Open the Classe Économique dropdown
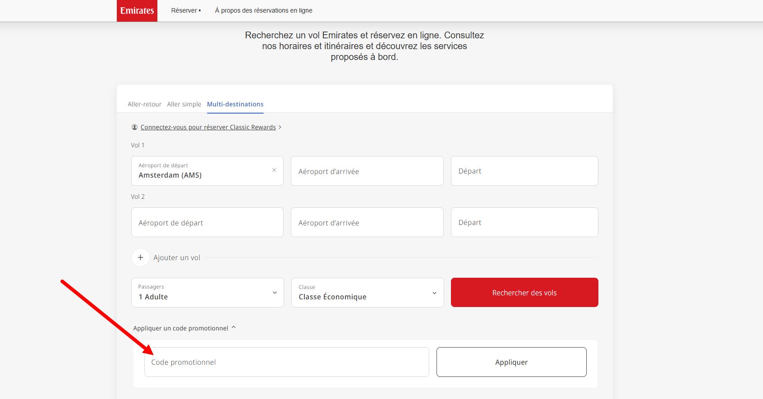This screenshot has height=399, width=763. click(368, 293)
